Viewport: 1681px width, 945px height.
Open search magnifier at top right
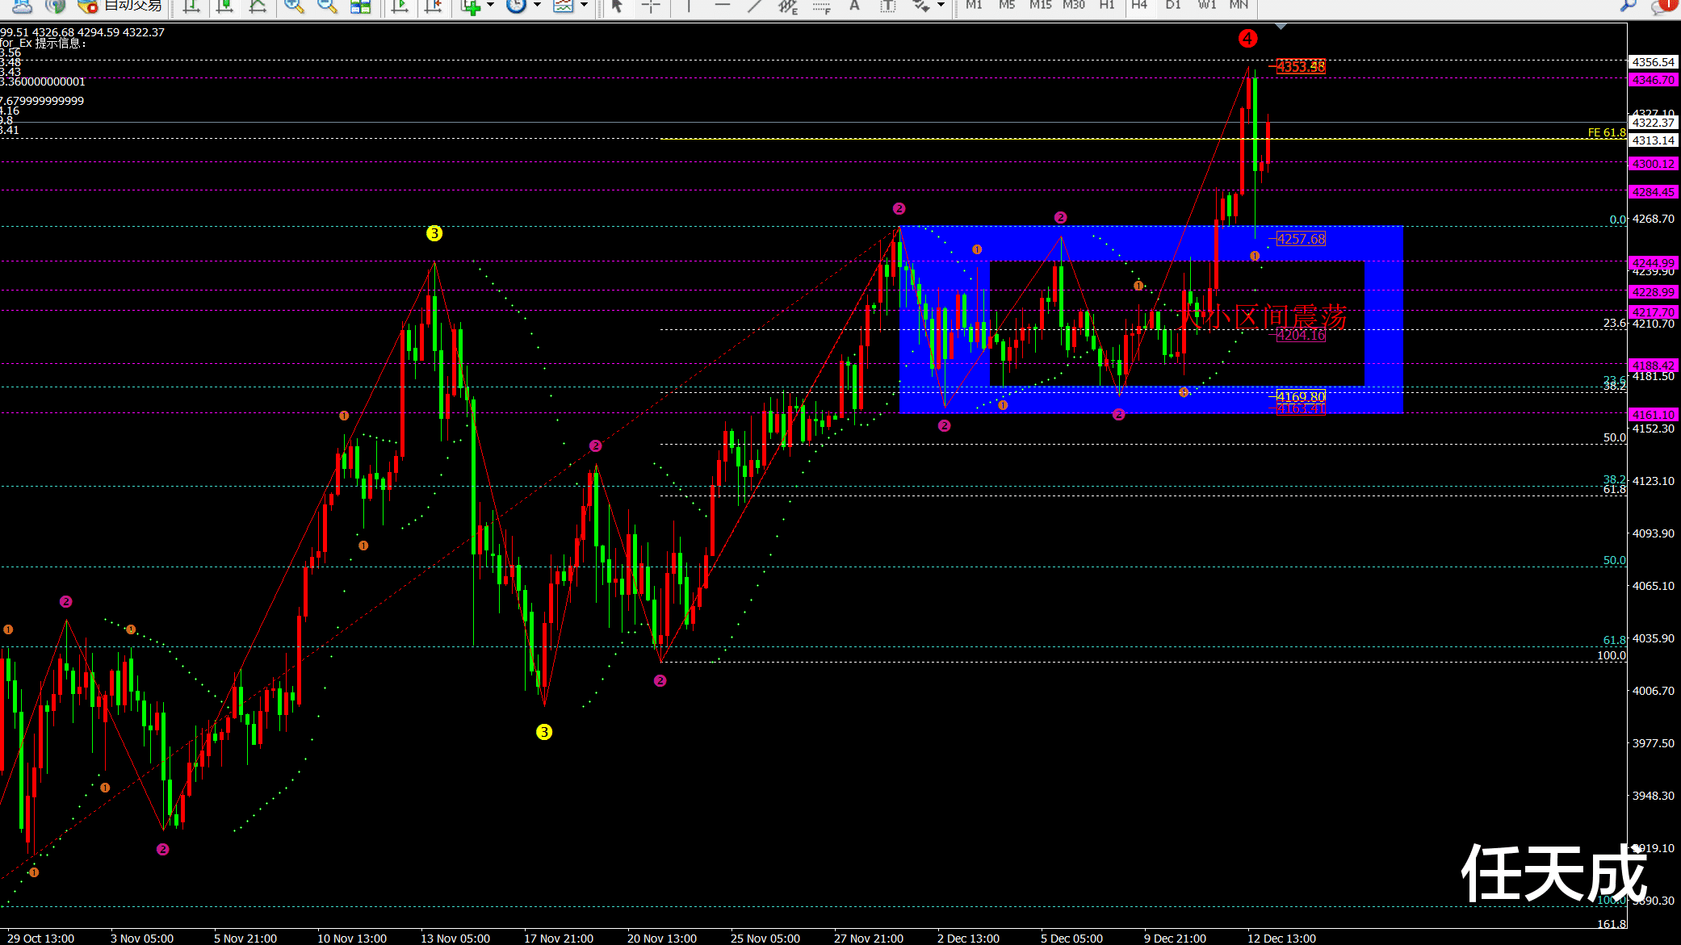click(1628, 6)
